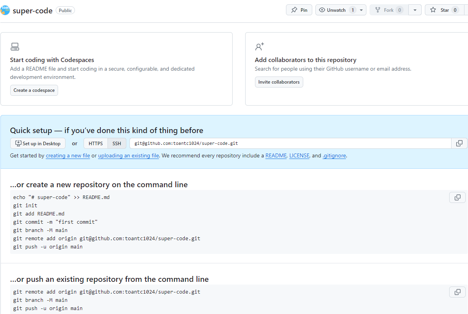Click Invite collaborators
The height and width of the screenshot is (314, 468).
pyautogui.click(x=279, y=82)
